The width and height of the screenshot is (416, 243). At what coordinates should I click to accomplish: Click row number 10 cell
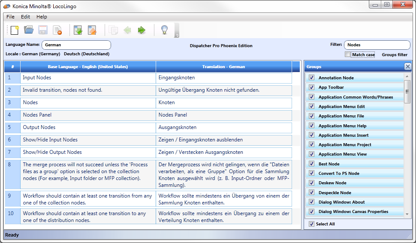12,216
